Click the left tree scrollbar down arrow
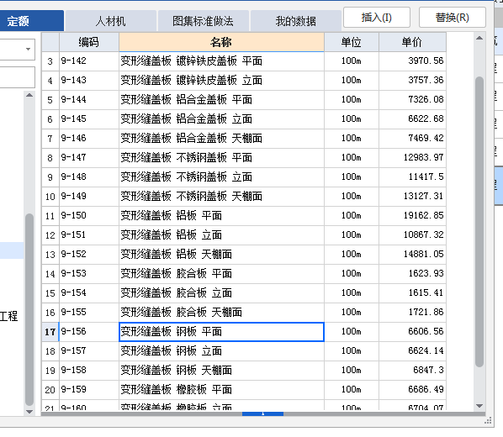Screen dimensions: 503x437 (29, 412)
